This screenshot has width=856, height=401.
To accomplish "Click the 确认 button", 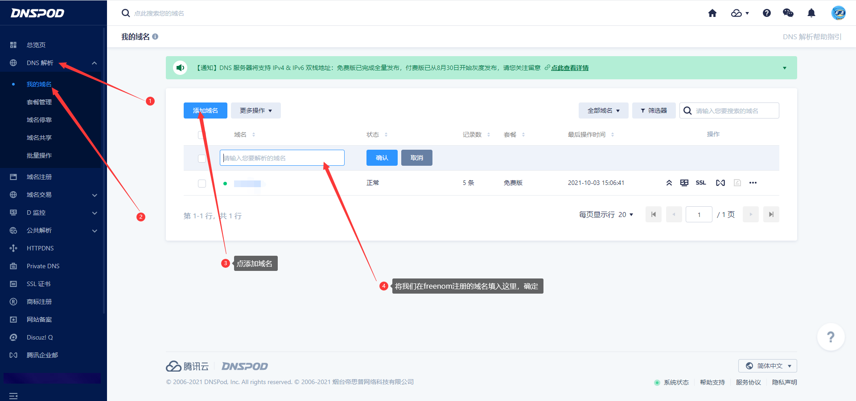I will [382, 158].
